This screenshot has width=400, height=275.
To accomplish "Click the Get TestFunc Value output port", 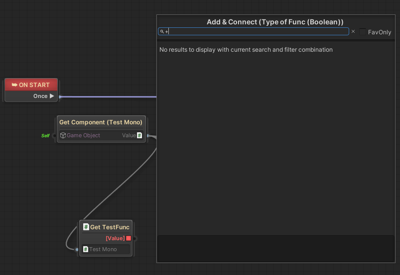I will pos(134,238).
